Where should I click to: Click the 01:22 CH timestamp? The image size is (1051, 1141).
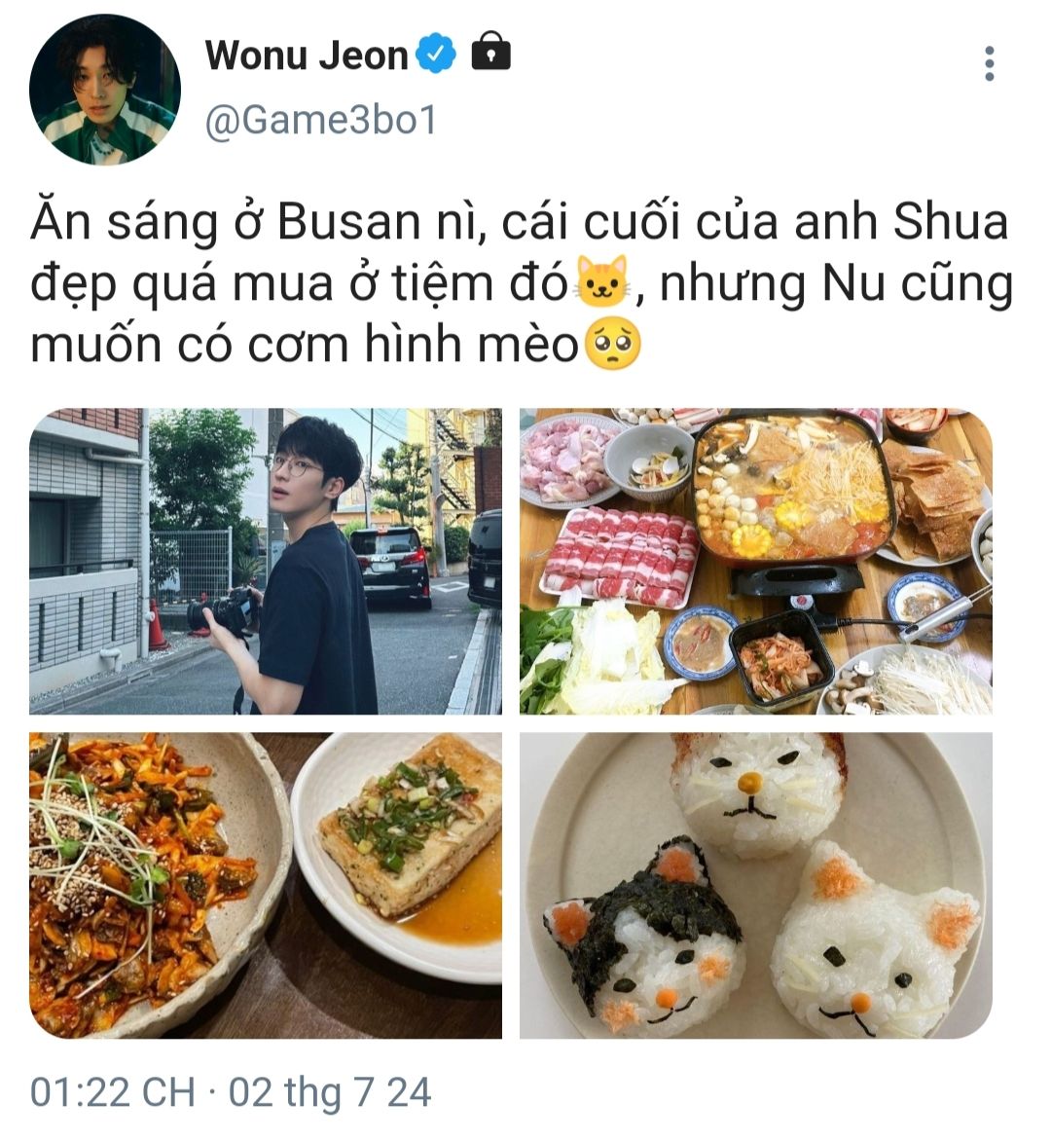[113, 1092]
